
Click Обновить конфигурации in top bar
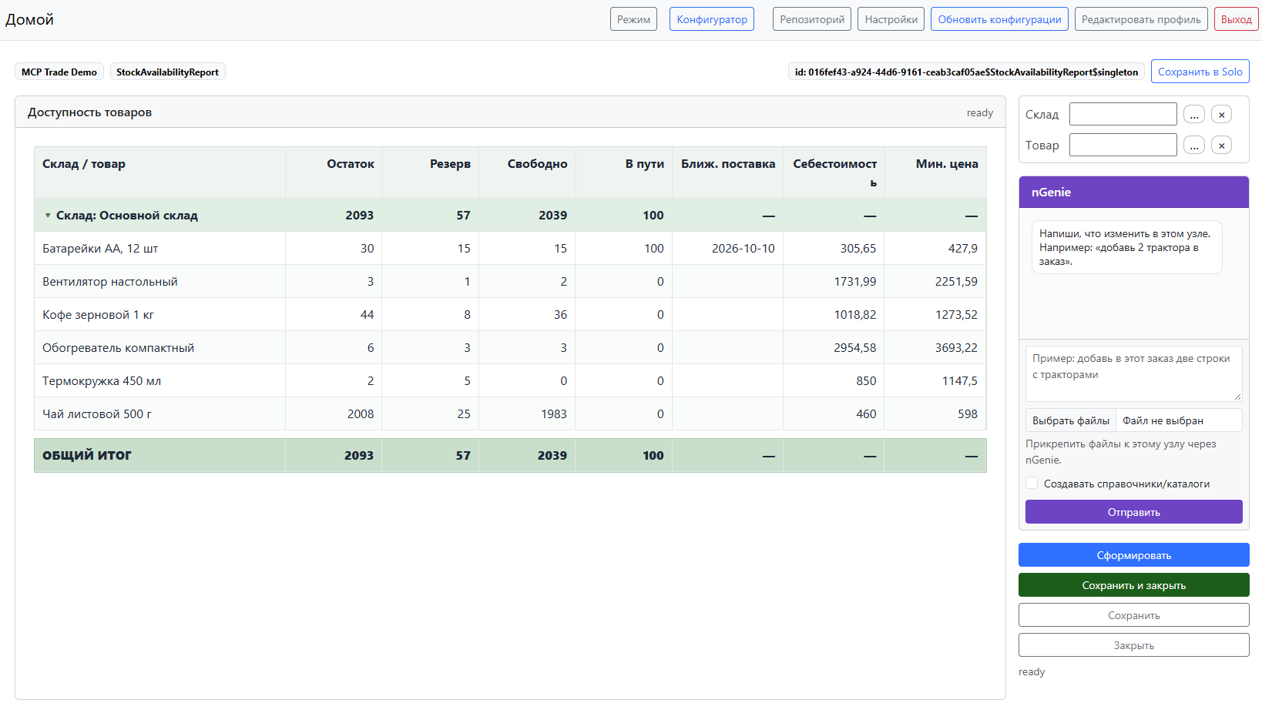tap(999, 19)
